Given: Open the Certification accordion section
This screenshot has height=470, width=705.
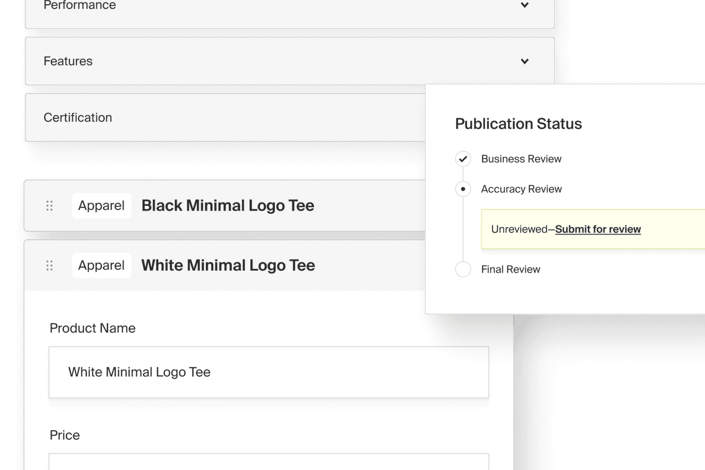Looking at the screenshot, I should (78, 118).
